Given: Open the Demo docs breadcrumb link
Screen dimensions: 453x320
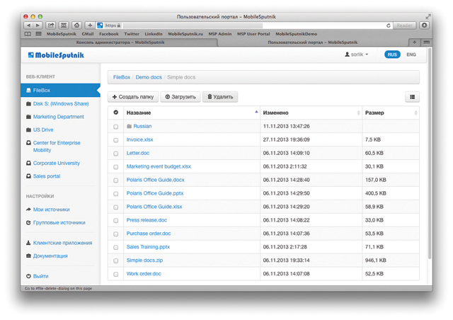Looking at the screenshot, I should (149, 77).
